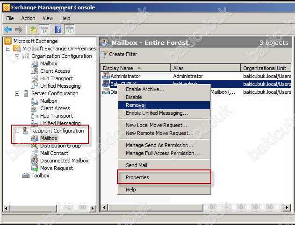Click the Microsoft Exchange On-Premises icon
The height and width of the screenshot is (225, 295).
17,49
